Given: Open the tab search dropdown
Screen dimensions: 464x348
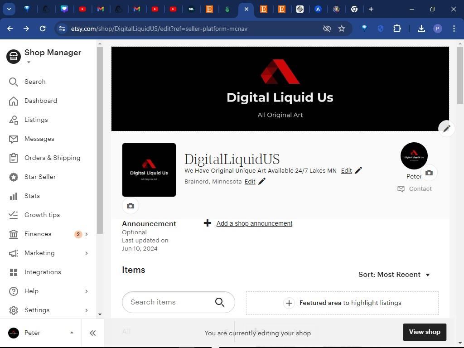Looking at the screenshot, I should [x=9, y=9].
